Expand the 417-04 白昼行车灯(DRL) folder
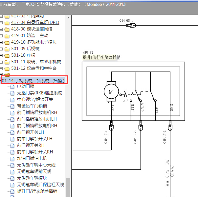This screenshot has height=197, width=198. [1, 23]
